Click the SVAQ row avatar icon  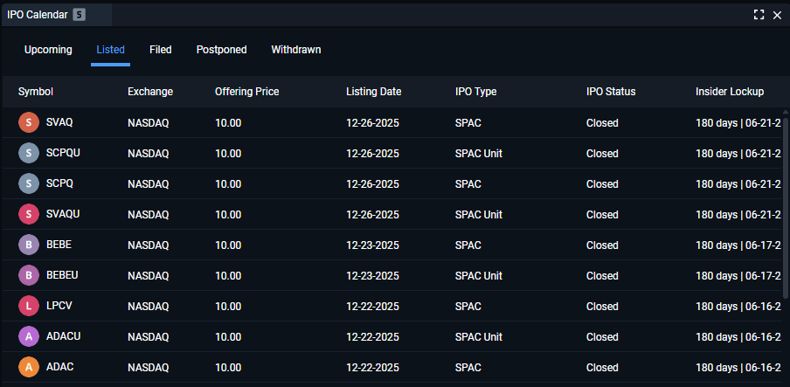[x=29, y=122]
